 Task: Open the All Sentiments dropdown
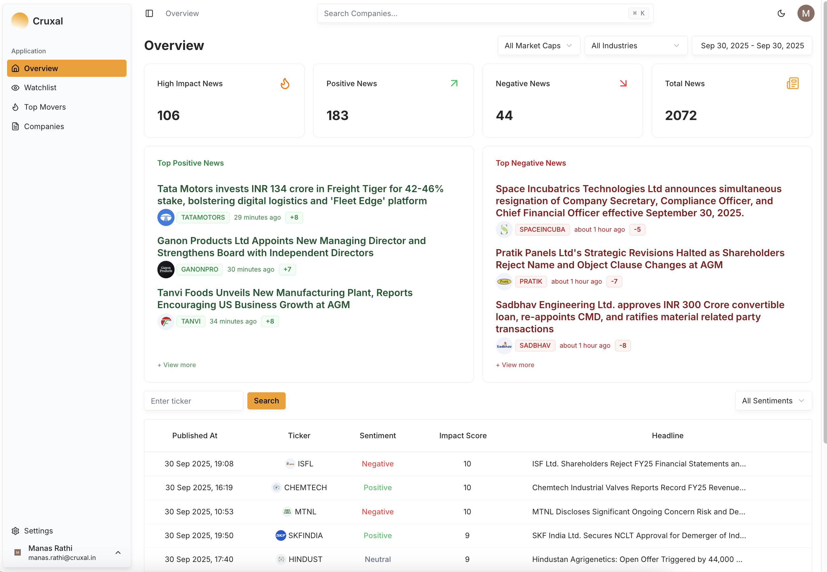[x=773, y=400]
